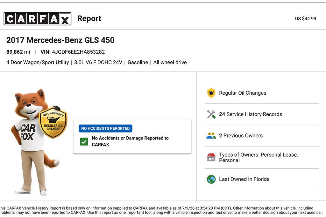The image size is (326, 217).
Task: Click No Accidents or Damage Reported text
Action: click(x=130, y=141)
